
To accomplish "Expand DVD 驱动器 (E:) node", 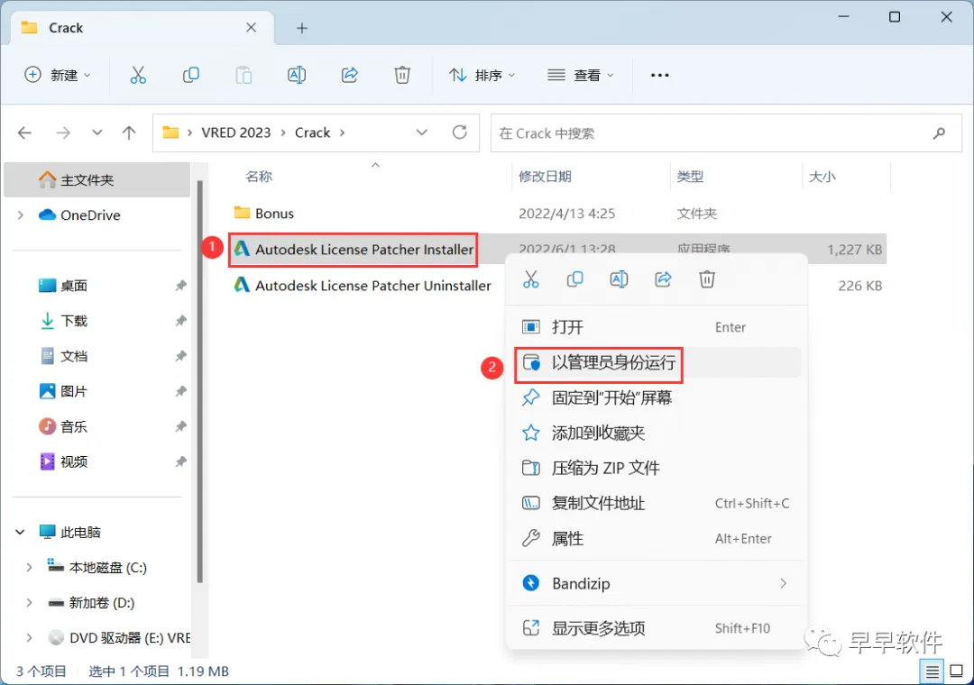I will (x=29, y=638).
